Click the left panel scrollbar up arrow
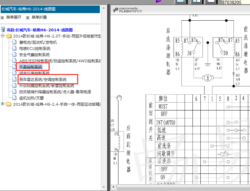 click(x=104, y=8)
